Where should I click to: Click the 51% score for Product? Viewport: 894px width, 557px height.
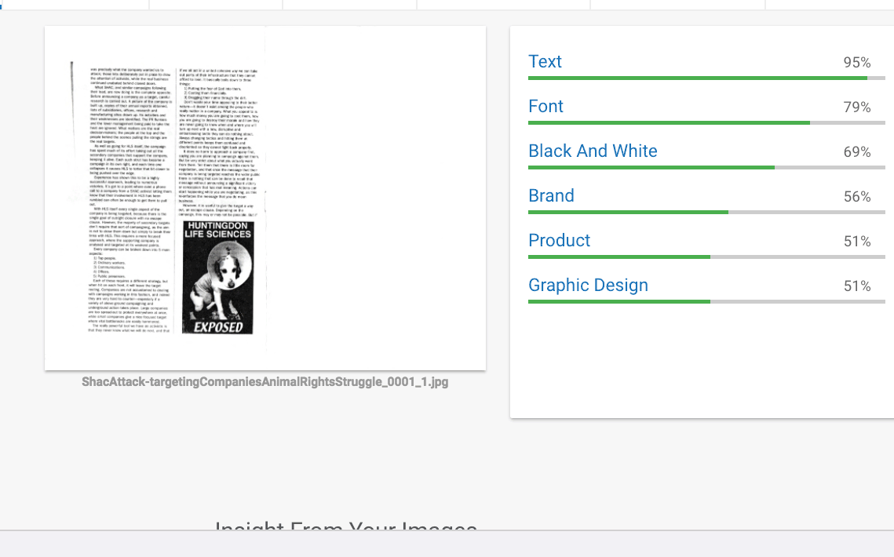coord(857,242)
